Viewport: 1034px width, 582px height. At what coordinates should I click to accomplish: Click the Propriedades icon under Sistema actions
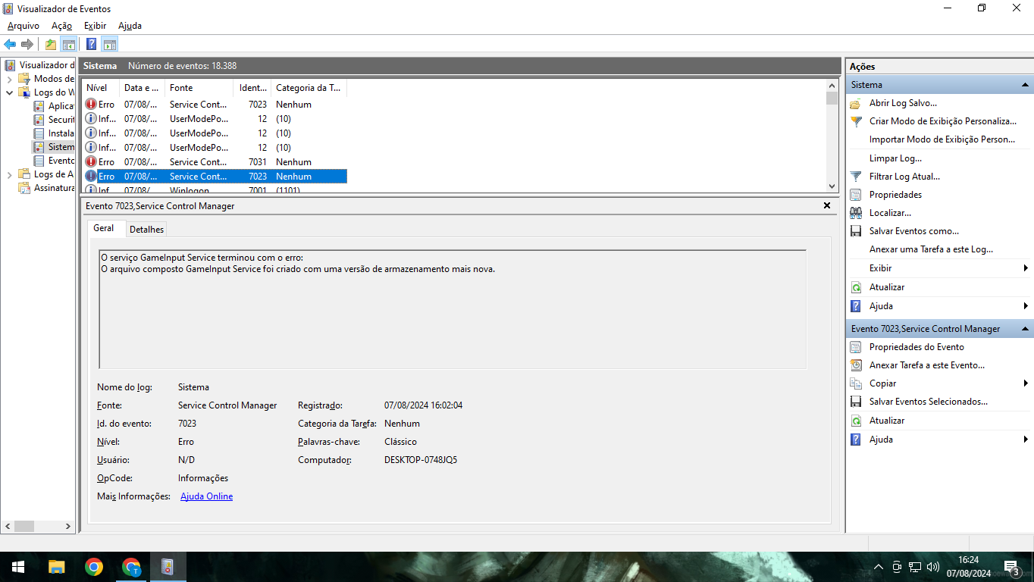click(856, 195)
